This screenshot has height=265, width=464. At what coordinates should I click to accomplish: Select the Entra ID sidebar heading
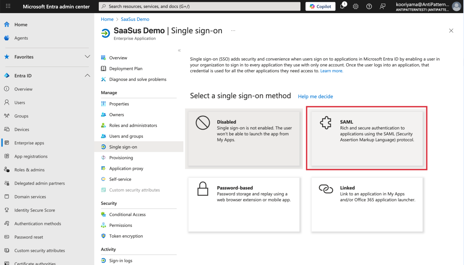pyautogui.click(x=23, y=76)
